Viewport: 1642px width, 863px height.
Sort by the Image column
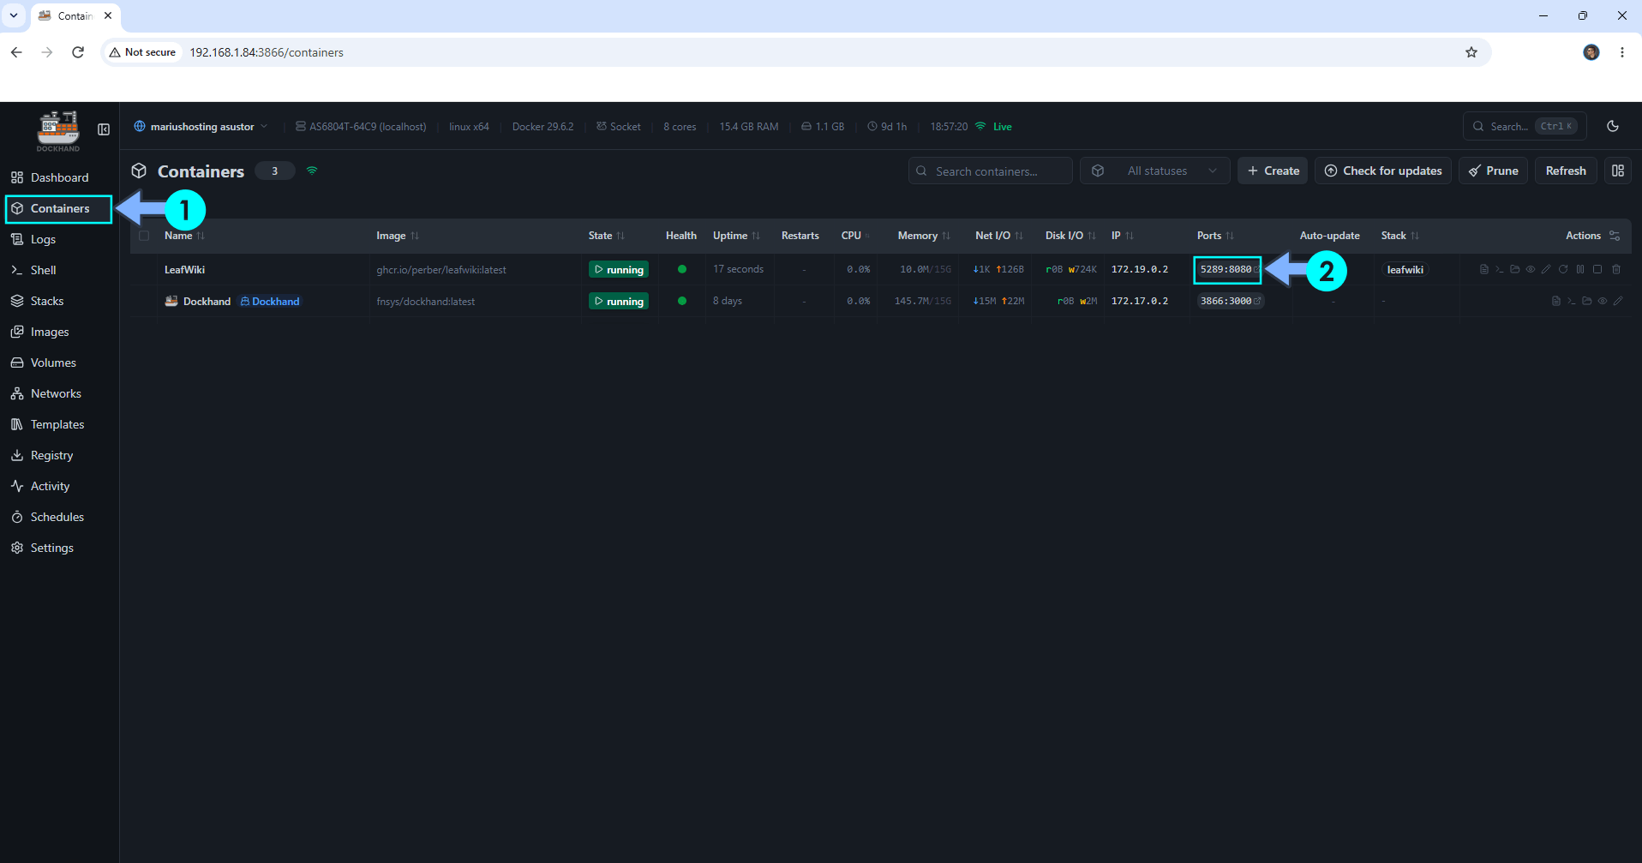point(398,236)
